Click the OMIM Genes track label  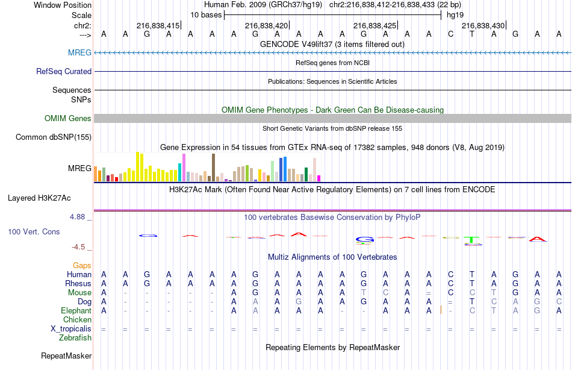click(x=67, y=118)
